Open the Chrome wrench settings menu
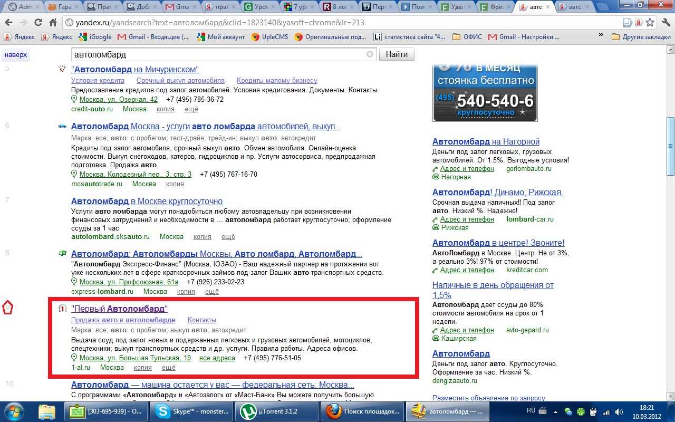The image size is (675, 422). [665, 23]
